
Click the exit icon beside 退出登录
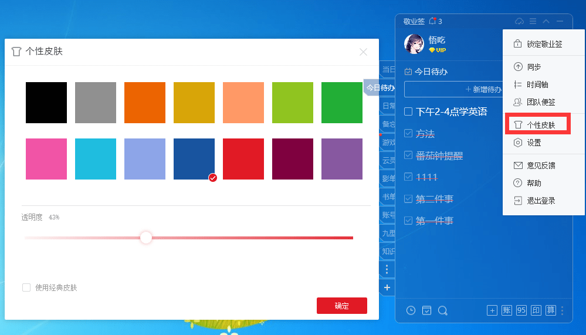[x=517, y=201]
